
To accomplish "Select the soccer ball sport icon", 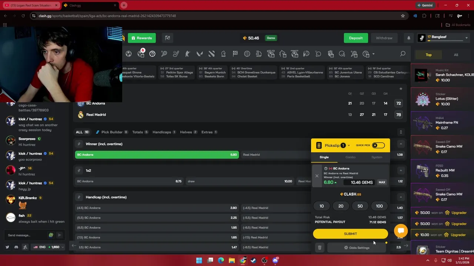I will [128, 54].
